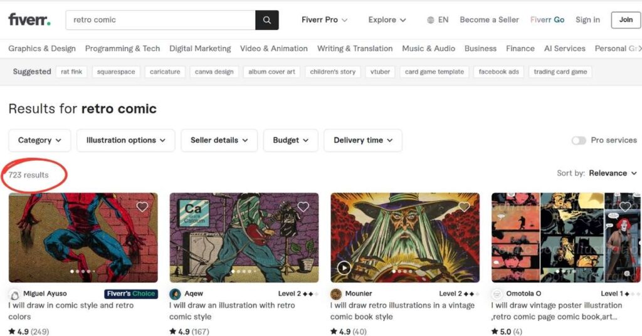
Task: Click the 'retro comic' search field
Action: point(160,20)
